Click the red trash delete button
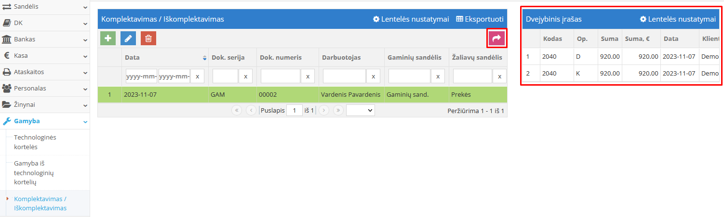 (x=148, y=38)
